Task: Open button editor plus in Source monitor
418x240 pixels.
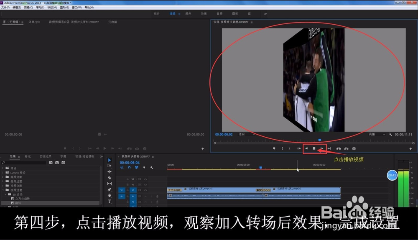Action: point(203,149)
